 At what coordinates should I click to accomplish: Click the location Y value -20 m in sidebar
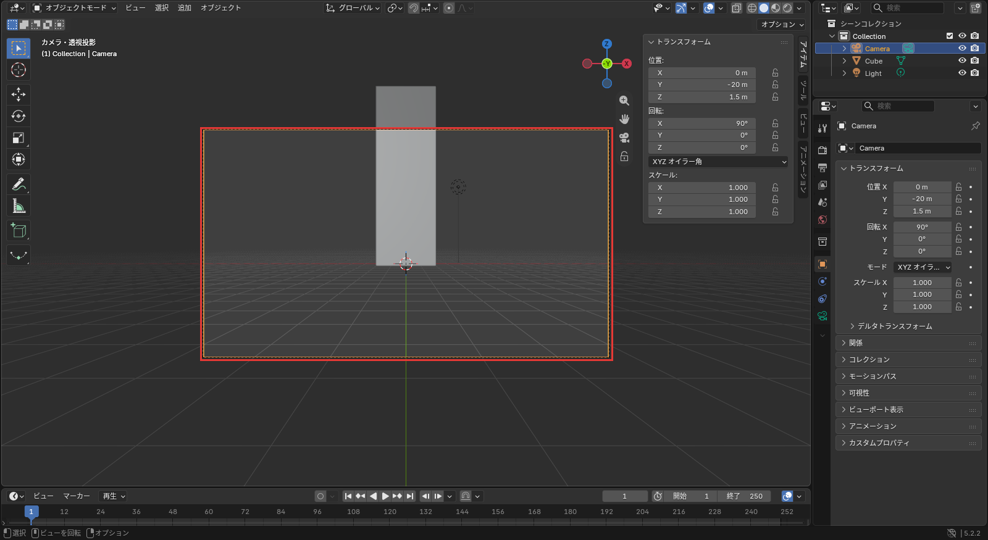point(702,85)
